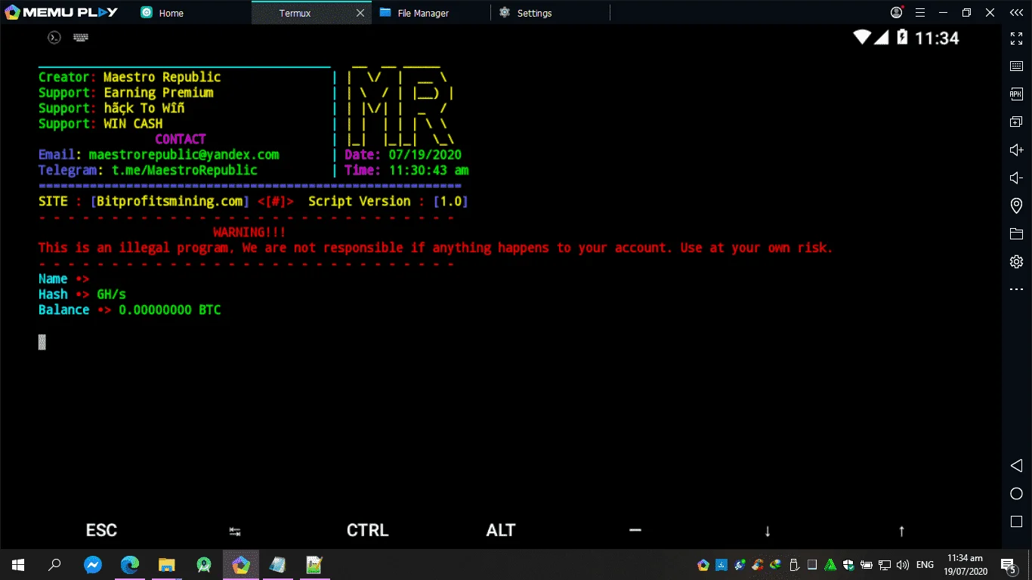Close the Termux tab
The width and height of the screenshot is (1032, 580).
[360, 13]
